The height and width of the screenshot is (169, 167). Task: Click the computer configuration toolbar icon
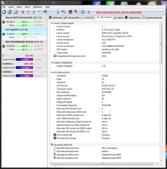point(70,12)
